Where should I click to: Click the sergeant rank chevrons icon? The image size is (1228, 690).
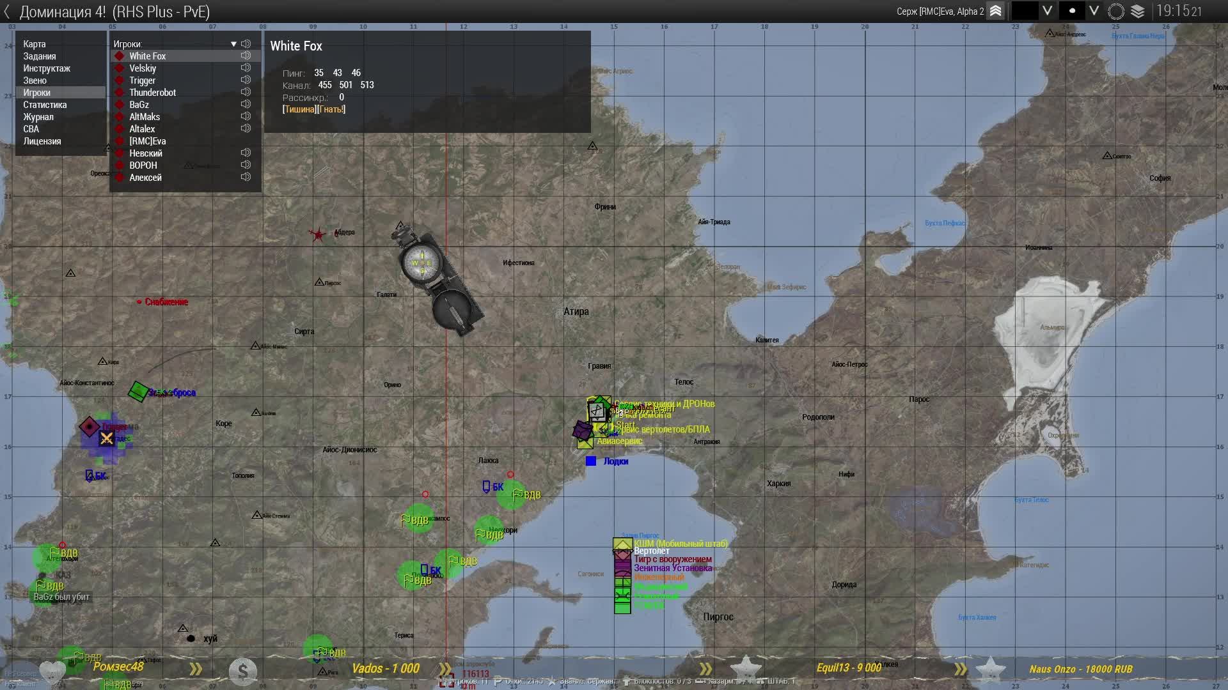[x=996, y=11]
